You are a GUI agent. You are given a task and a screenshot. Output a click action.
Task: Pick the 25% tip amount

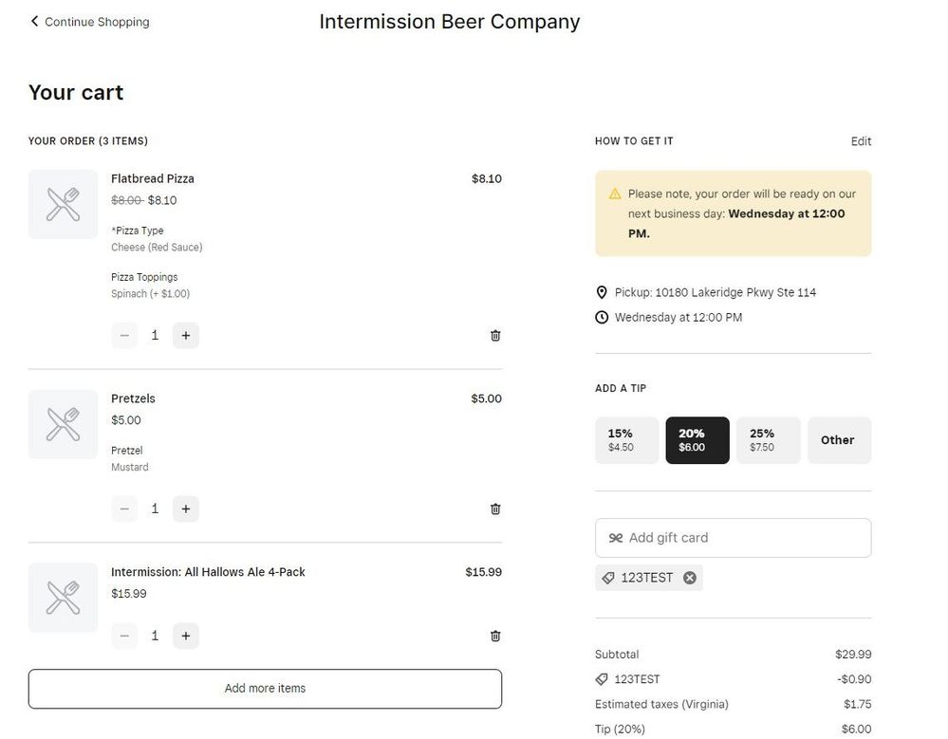tap(768, 440)
